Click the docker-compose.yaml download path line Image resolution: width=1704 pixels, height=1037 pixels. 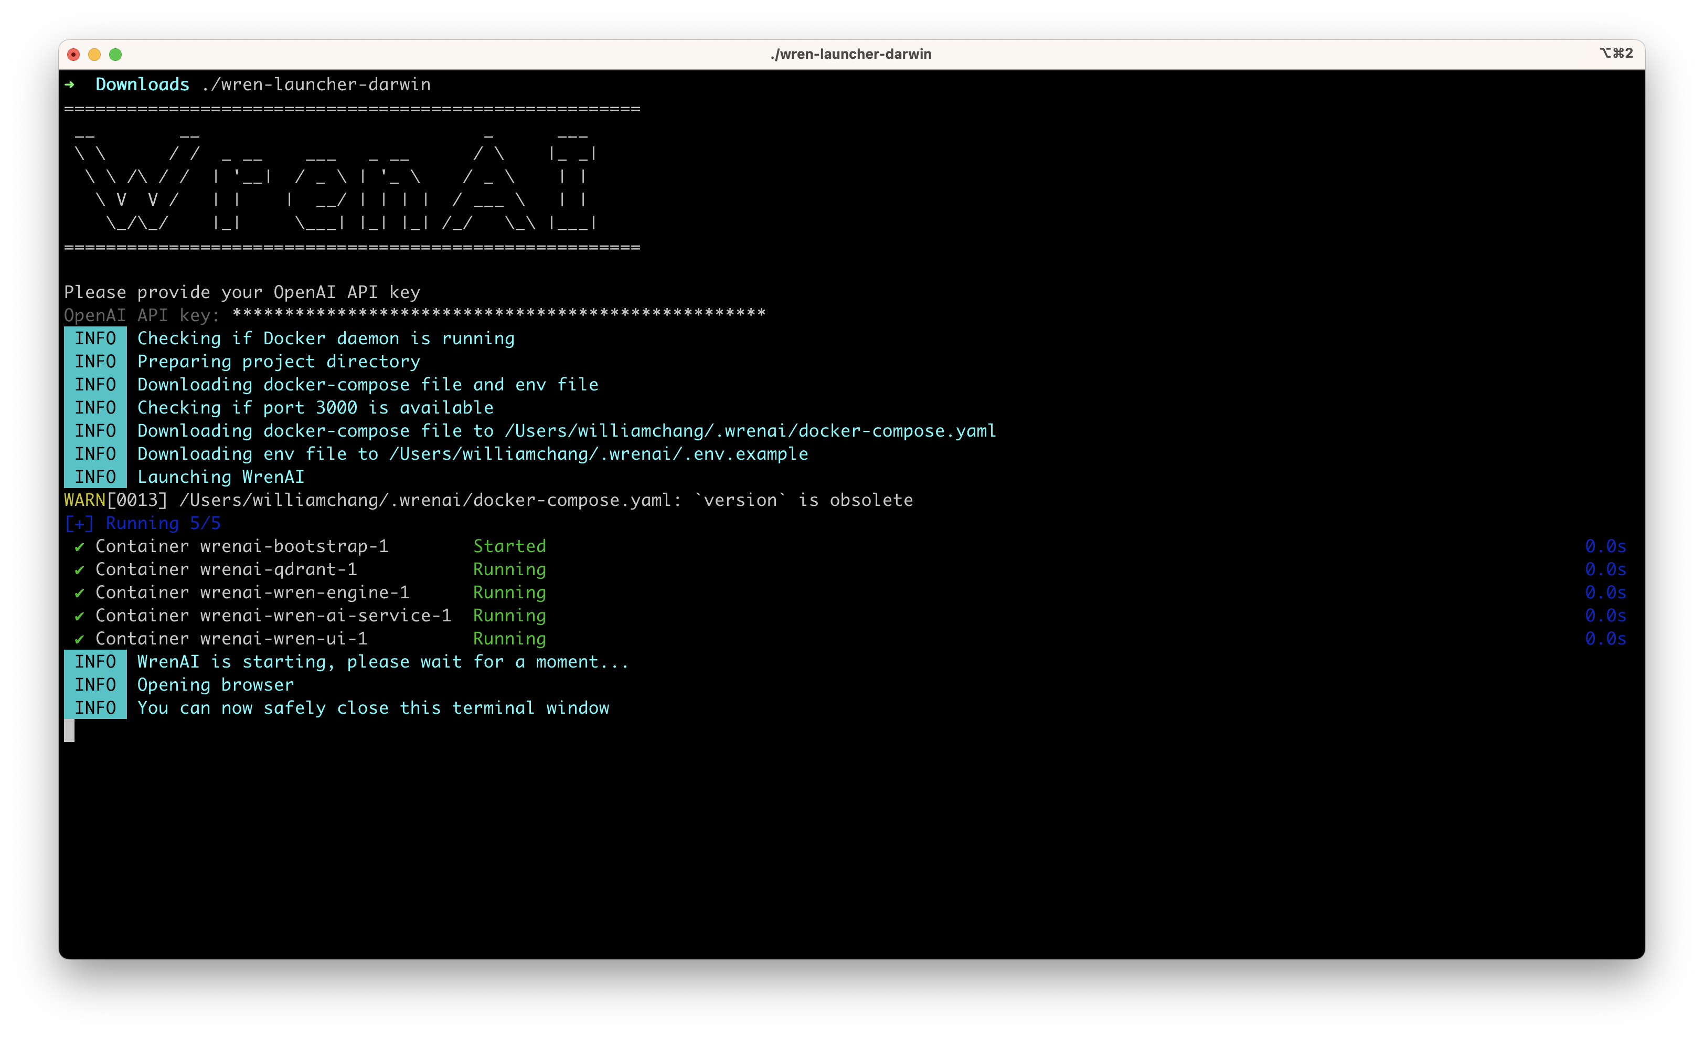(x=567, y=431)
